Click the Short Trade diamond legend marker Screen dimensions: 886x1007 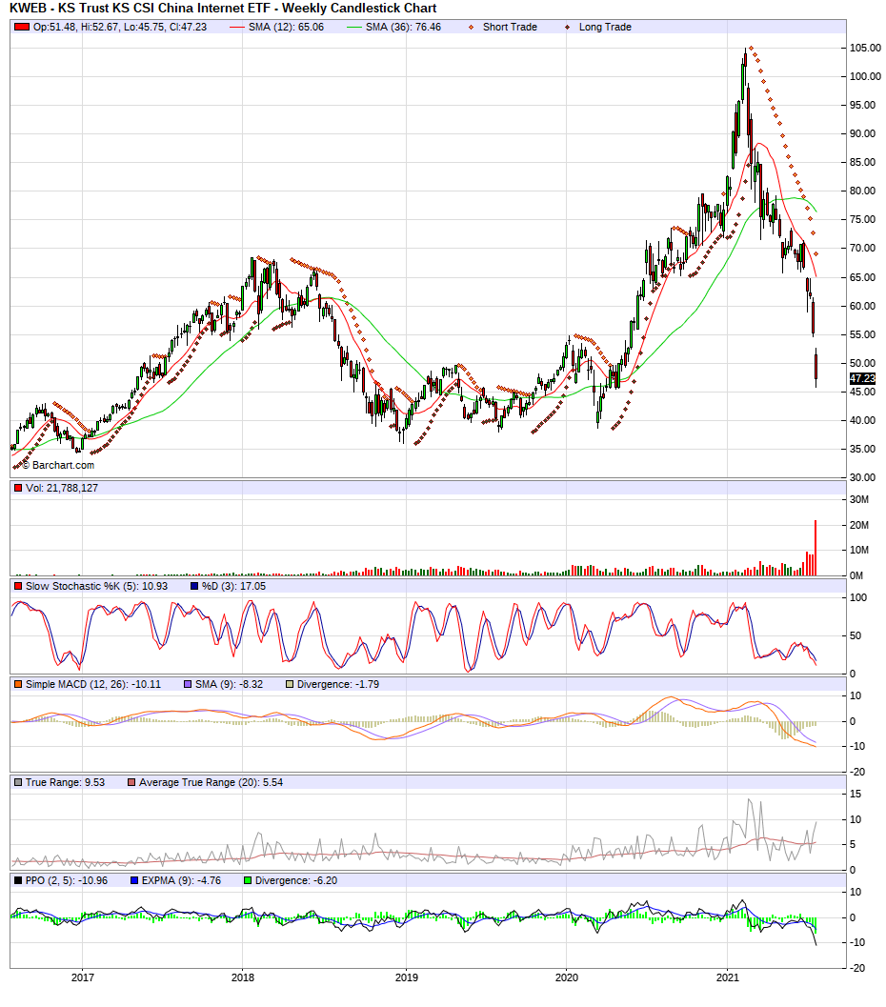coord(471,27)
